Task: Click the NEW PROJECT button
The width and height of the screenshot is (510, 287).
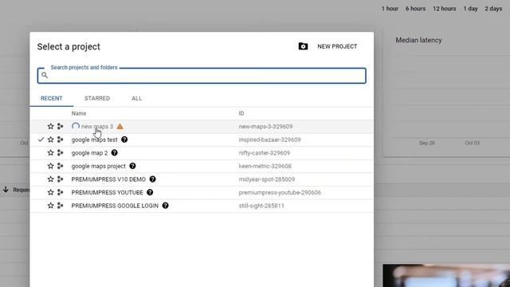Action: tap(337, 46)
